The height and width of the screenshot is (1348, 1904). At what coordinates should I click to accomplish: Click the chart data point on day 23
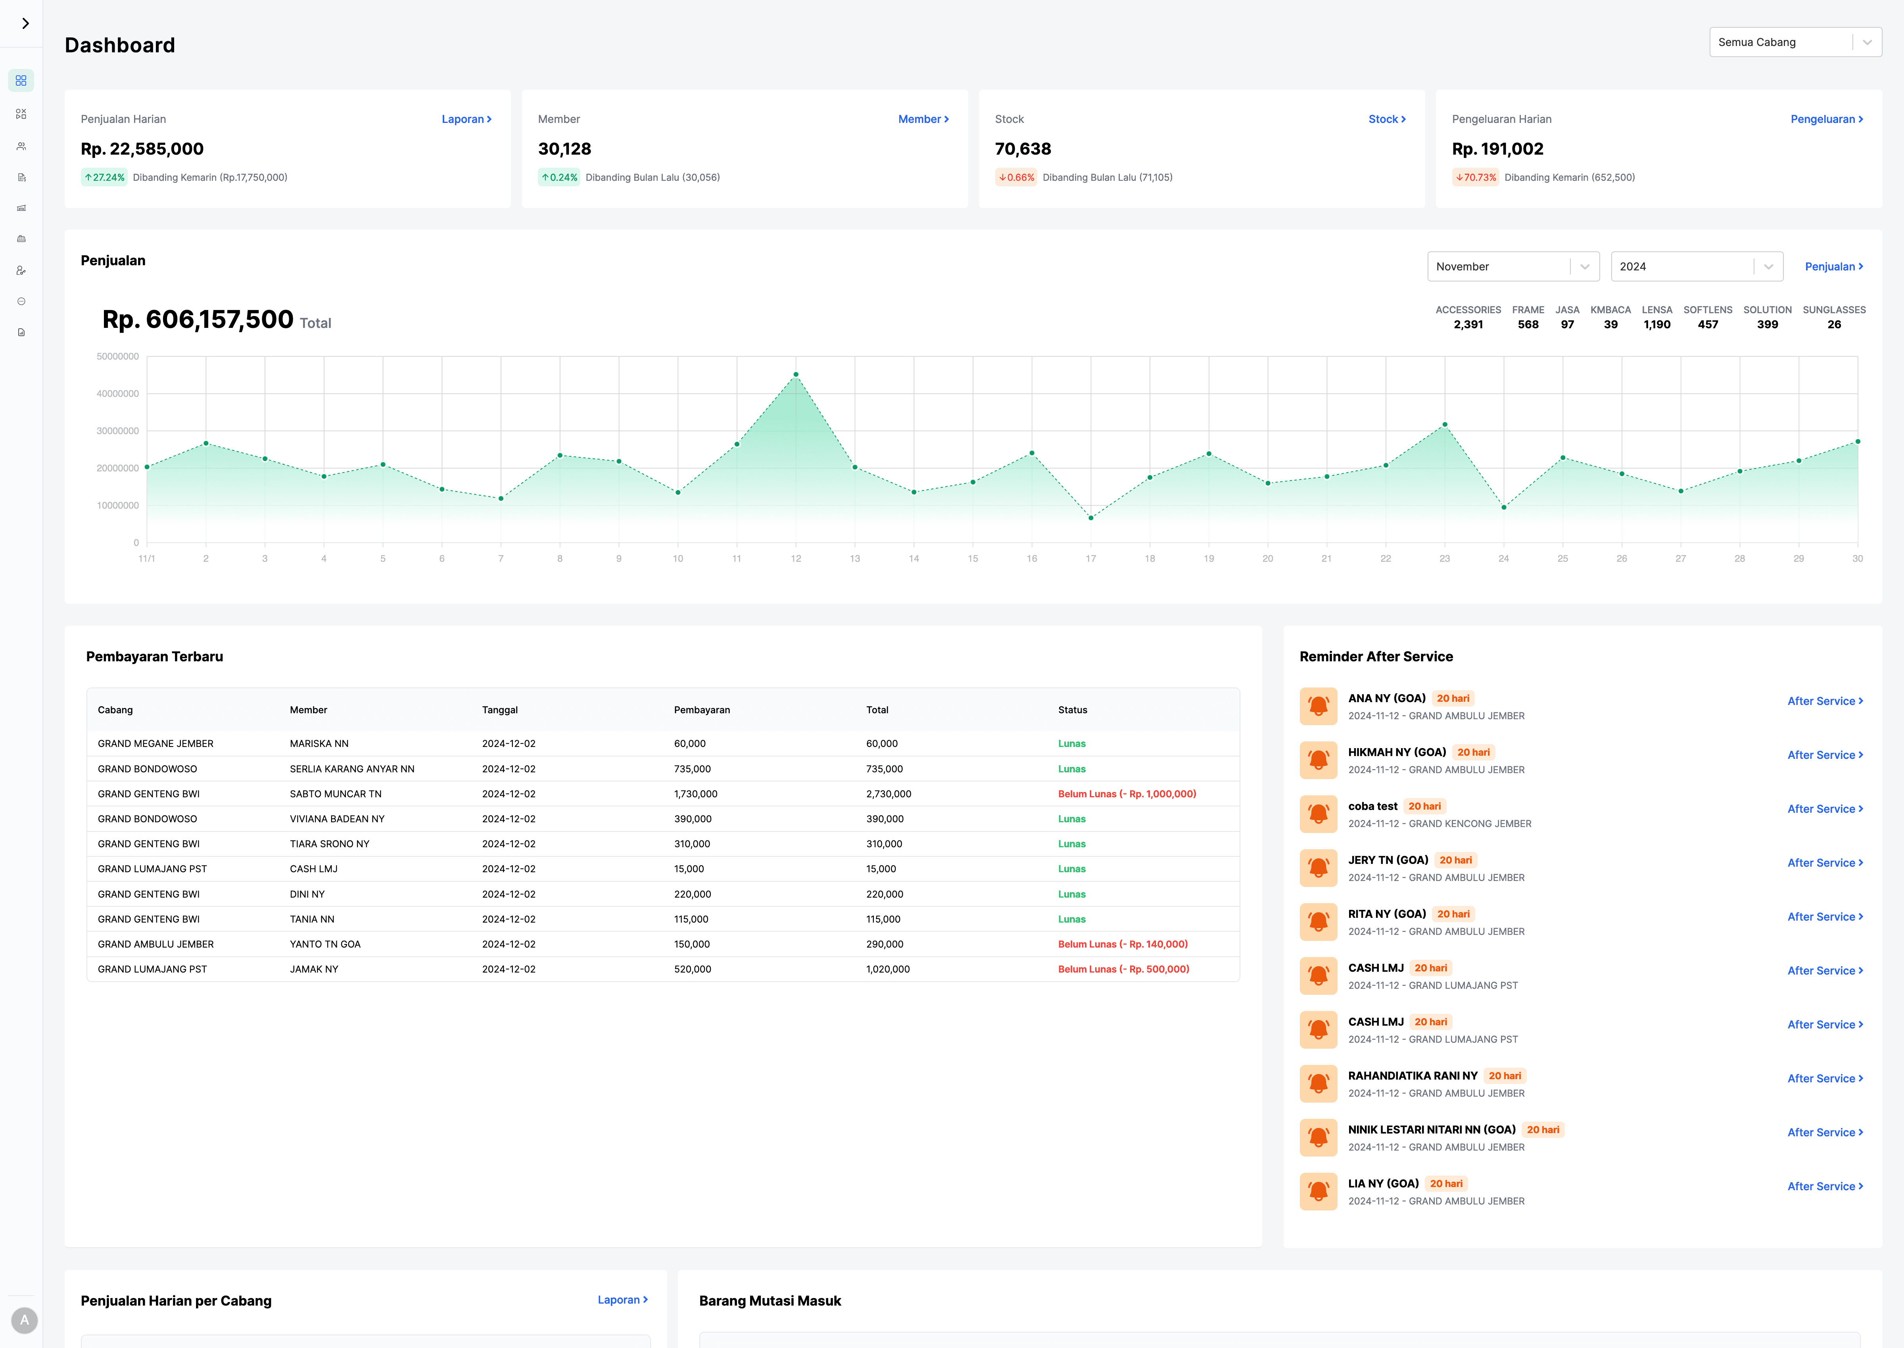1445,425
